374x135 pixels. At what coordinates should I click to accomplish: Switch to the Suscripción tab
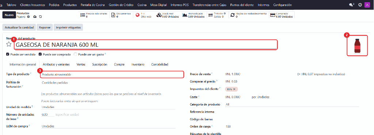(99, 64)
